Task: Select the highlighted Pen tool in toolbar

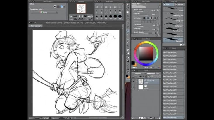Action: [x=128, y=31]
